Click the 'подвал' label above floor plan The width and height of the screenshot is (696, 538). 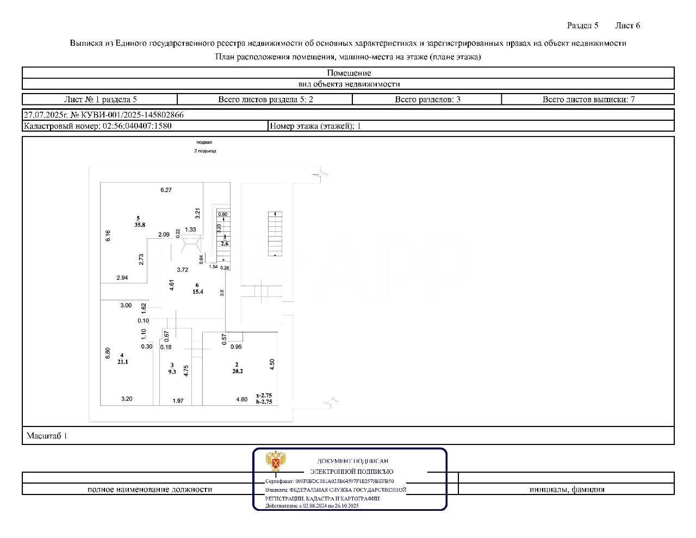click(204, 142)
